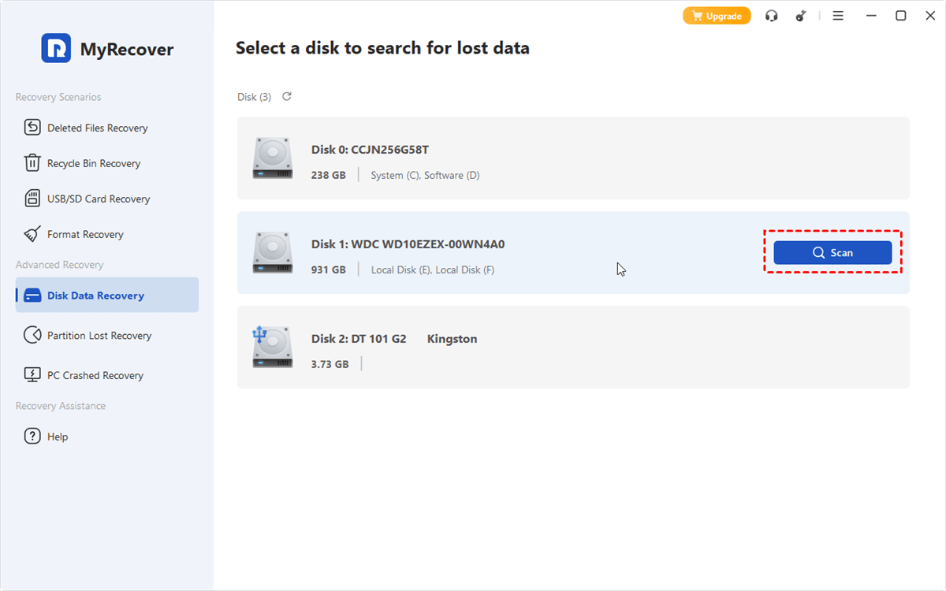Click the Recycle Bin Recovery trash icon
Viewport: 946px width, 591px height.
(x=32, y=163)
